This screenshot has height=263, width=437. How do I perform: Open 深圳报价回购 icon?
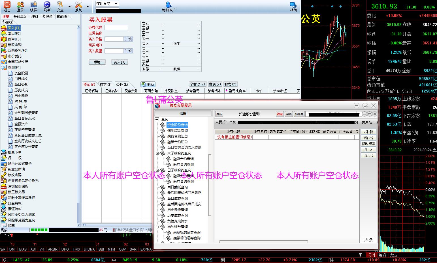(3, 186)
